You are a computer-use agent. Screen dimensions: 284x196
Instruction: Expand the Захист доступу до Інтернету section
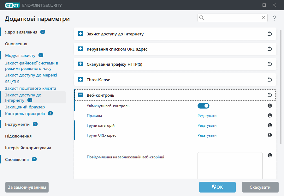click(80, 34)
